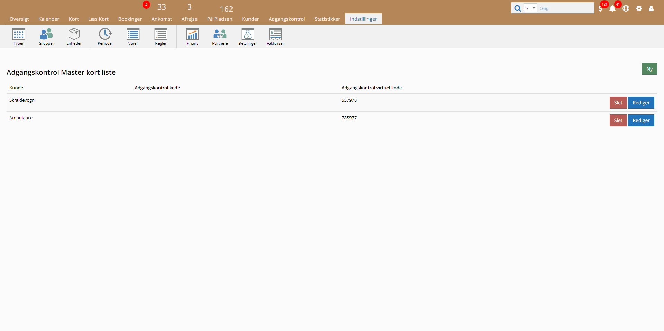This screenshot has width=664, height=331.
Task: Click the user profile icon
Action: click(651, 9)
